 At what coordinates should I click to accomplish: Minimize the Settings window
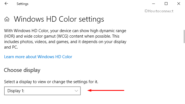pos(153,4)
